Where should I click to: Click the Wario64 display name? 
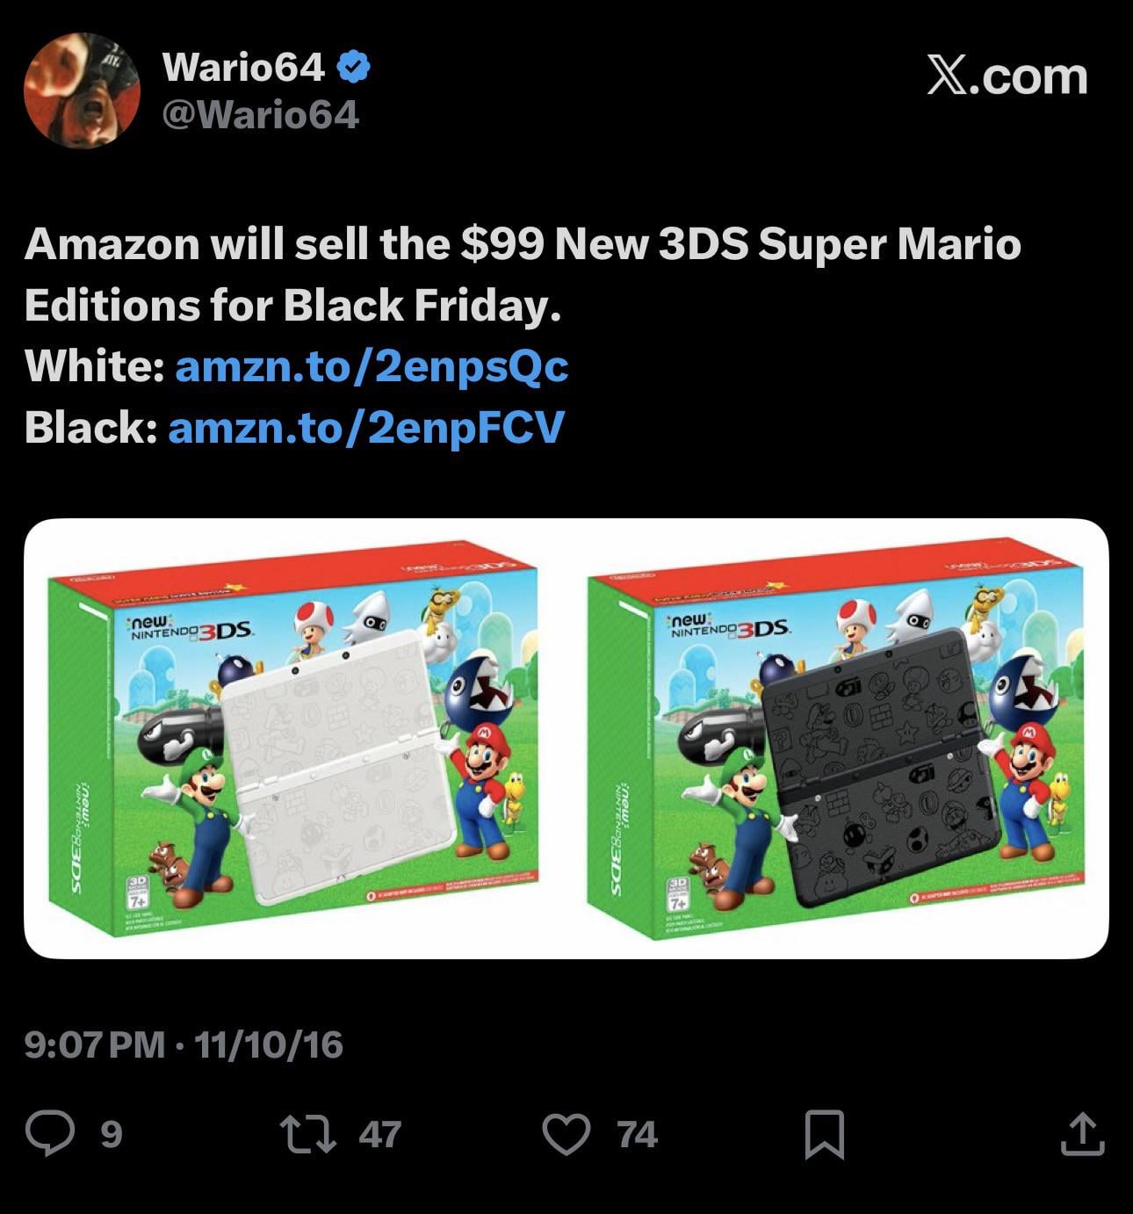click(244, 67)
